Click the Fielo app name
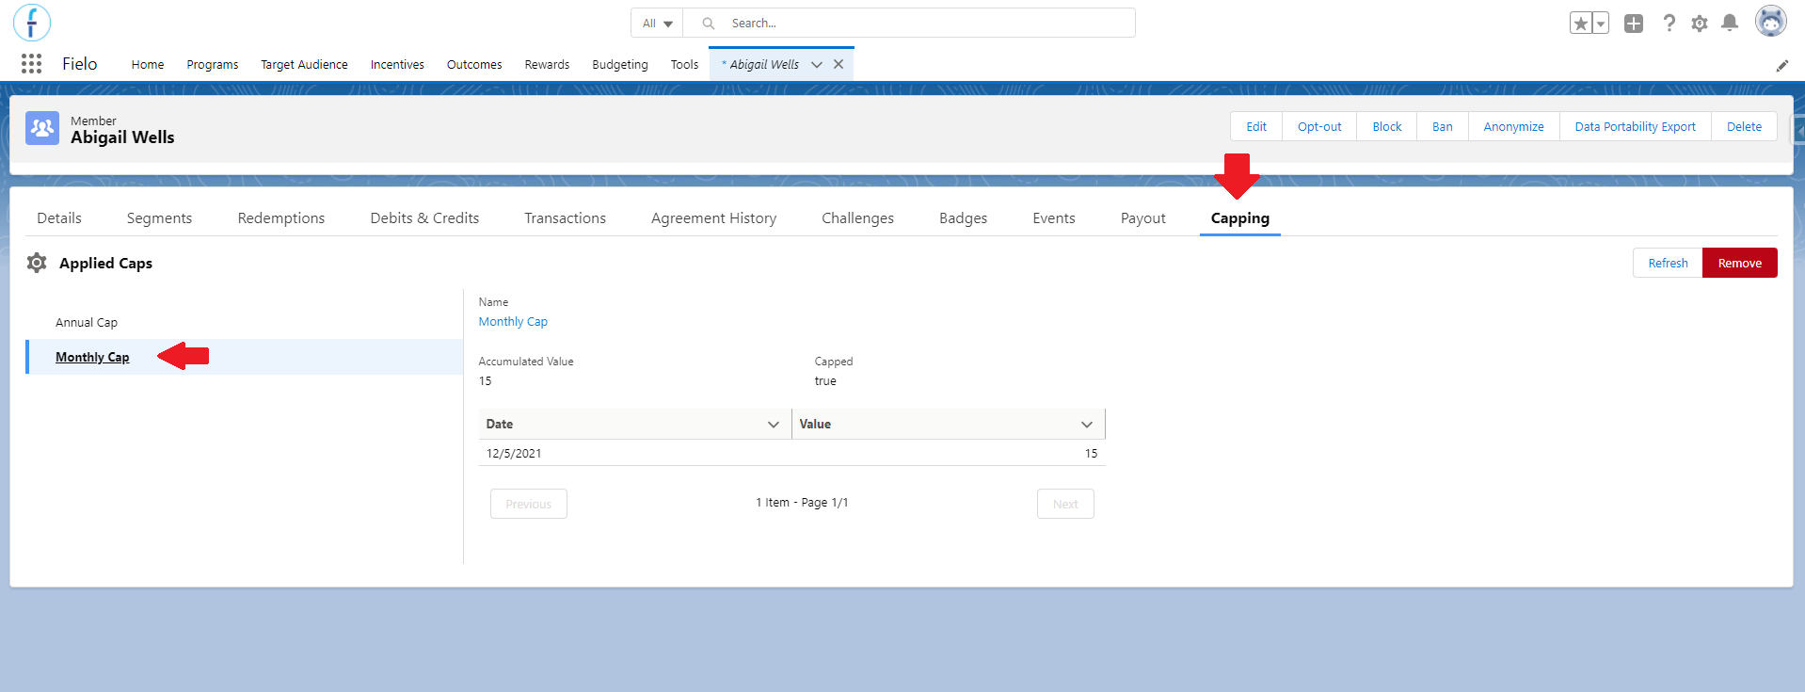Image resolution: width=1805 pixels, height=692 pixels. 80,64
